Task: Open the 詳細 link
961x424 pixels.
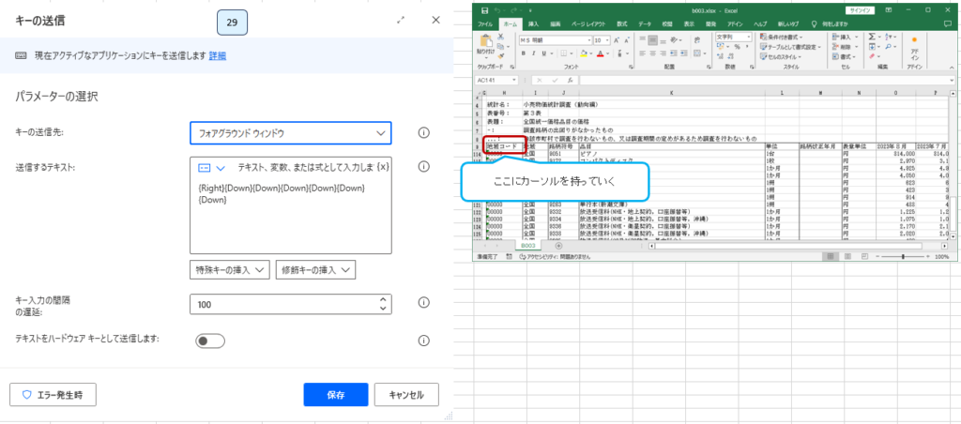Action: click(x=217, y=56)
